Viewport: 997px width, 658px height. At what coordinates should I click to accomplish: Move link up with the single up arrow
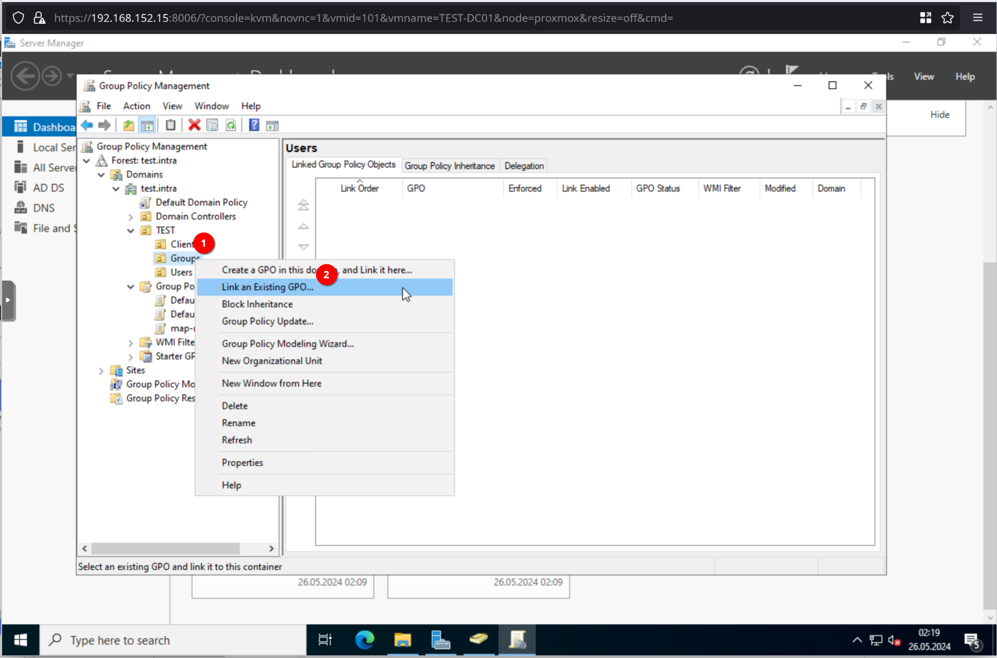[x=303, y=226]
